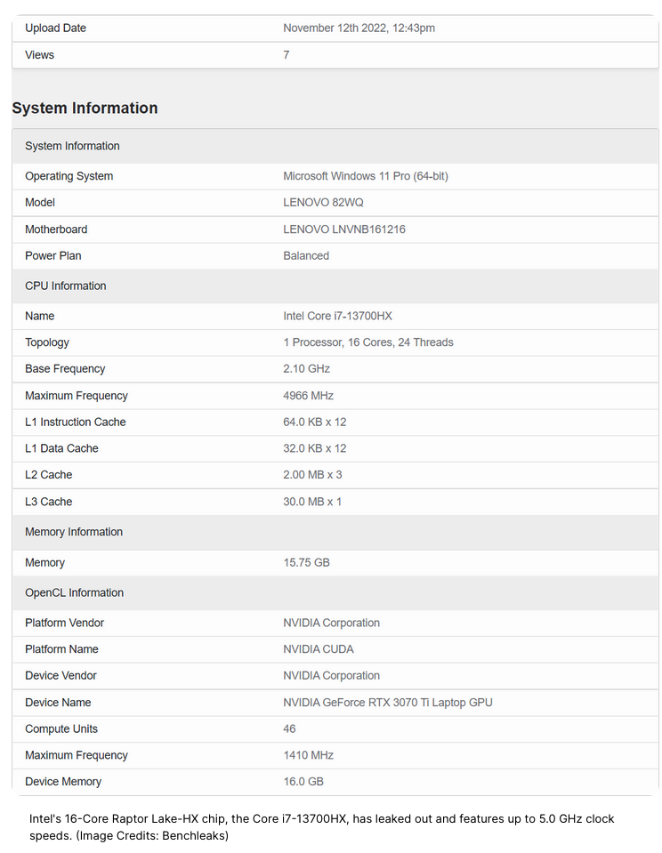This screenshot has width=662, height=853.
Task: Click the 'L3 Cache' label
Action: (48, 503)
